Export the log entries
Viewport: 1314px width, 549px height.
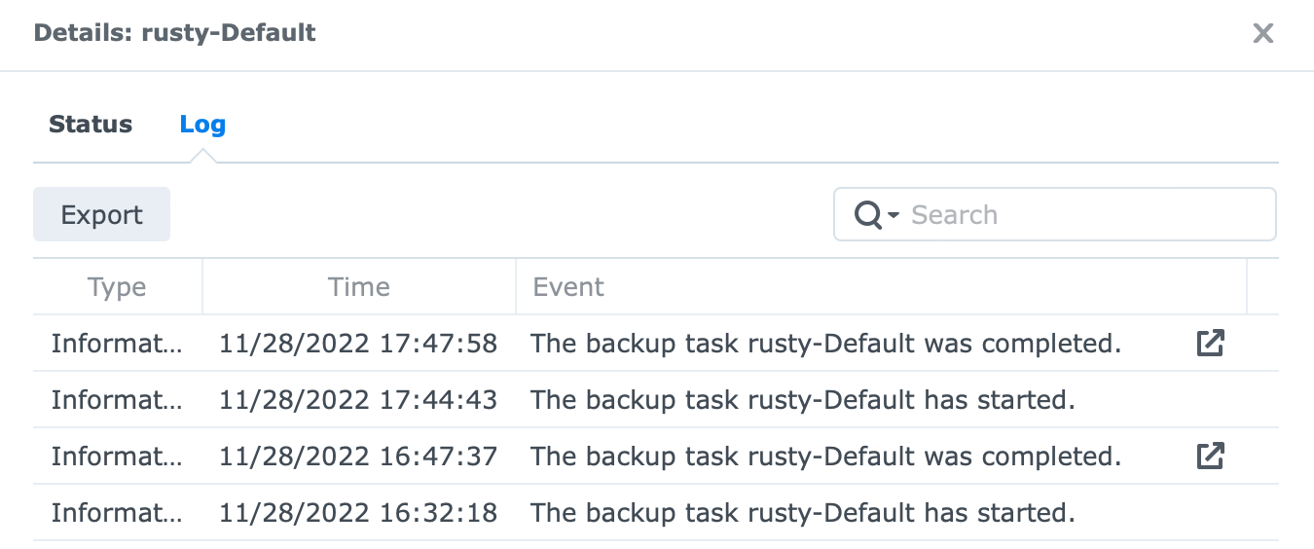[101, 214]
